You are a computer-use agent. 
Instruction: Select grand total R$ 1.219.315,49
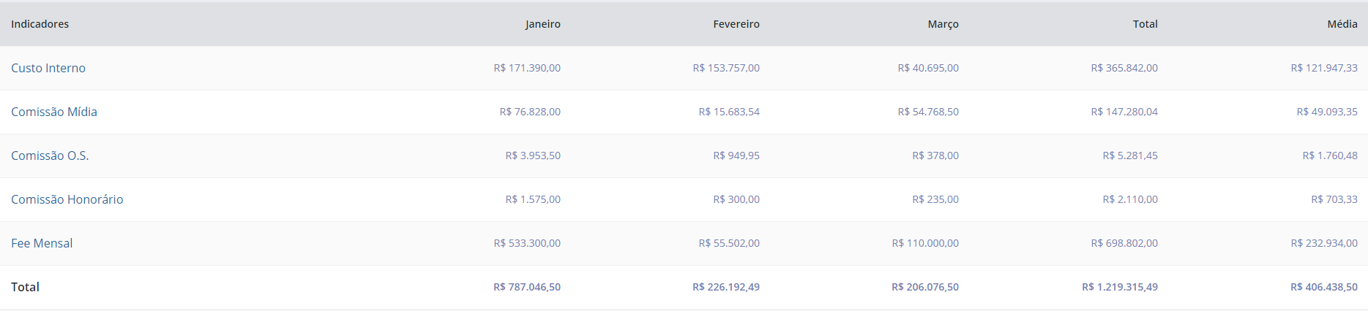click(x=1120, y=287)
